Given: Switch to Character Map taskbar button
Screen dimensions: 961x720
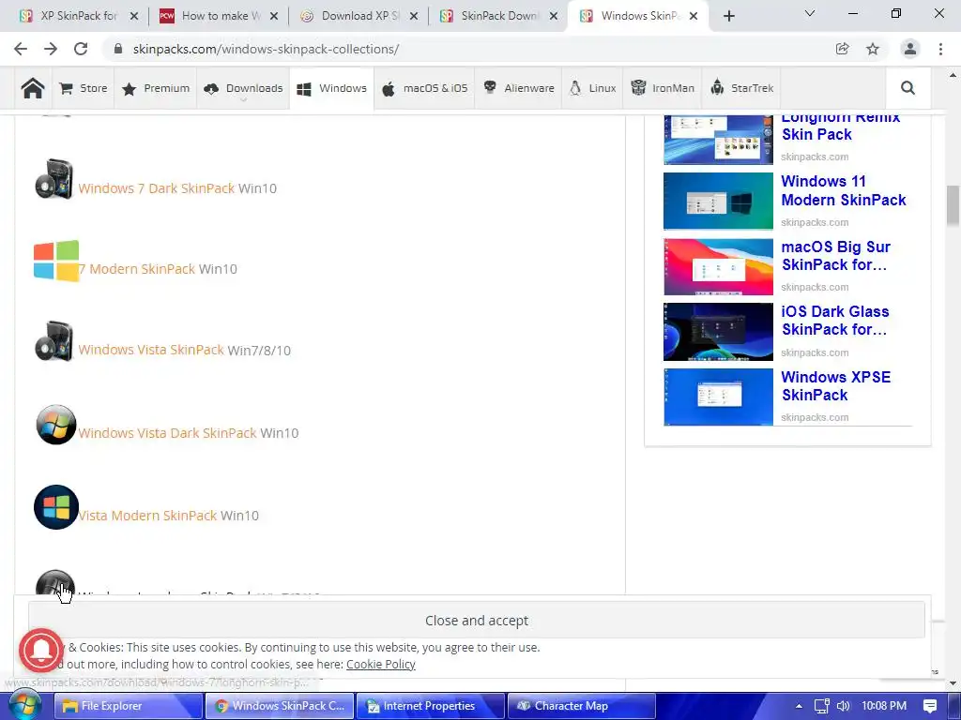Looking at the screenshot, I should coord(582,706).
